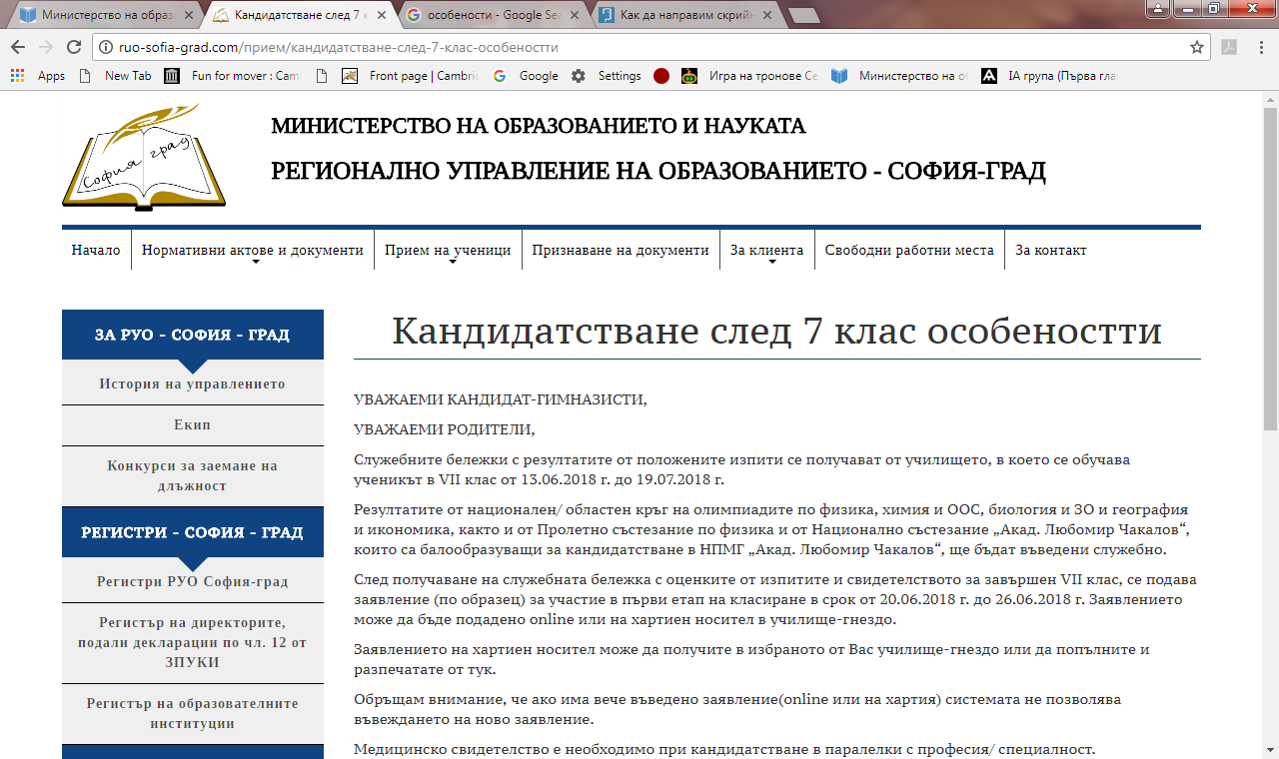The width and height of the screenshot is (1279, 759).
Task: Click the browser back arrow
Action: (18, 47)
